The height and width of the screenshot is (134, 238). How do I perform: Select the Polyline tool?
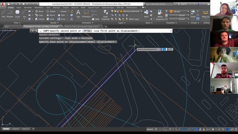pyautogui.click(x=10, y=14)
